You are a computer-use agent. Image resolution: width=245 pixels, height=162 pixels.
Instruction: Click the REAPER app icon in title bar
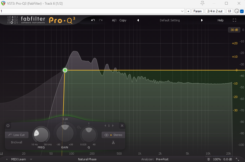coord(3,3)
